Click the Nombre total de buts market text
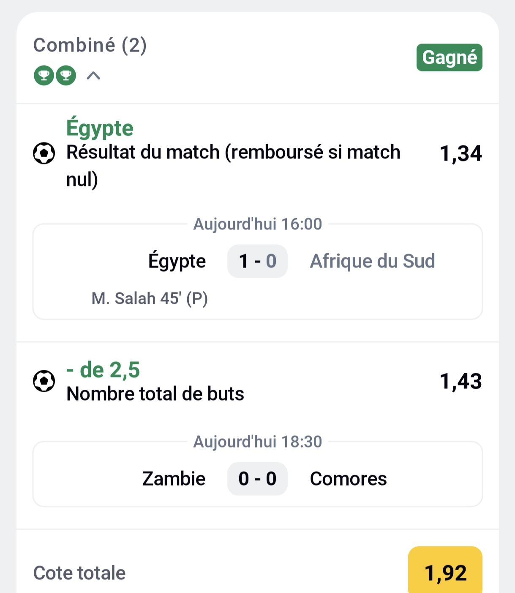The image size is (515, 593). pyautogui.click(x=155, y=394)
